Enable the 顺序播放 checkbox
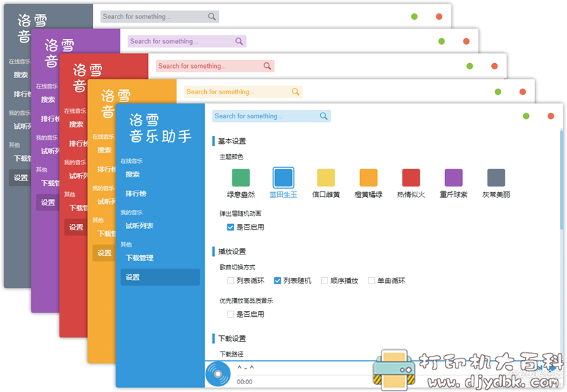 tap(325, 281)
